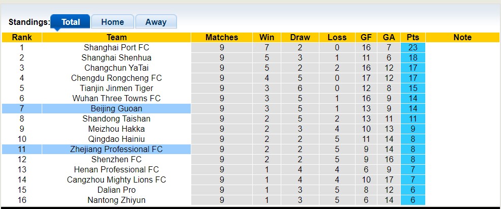Viewport: 501px width, 209px height.
Task: Select the Away standings tab
Action: (156, 22)
